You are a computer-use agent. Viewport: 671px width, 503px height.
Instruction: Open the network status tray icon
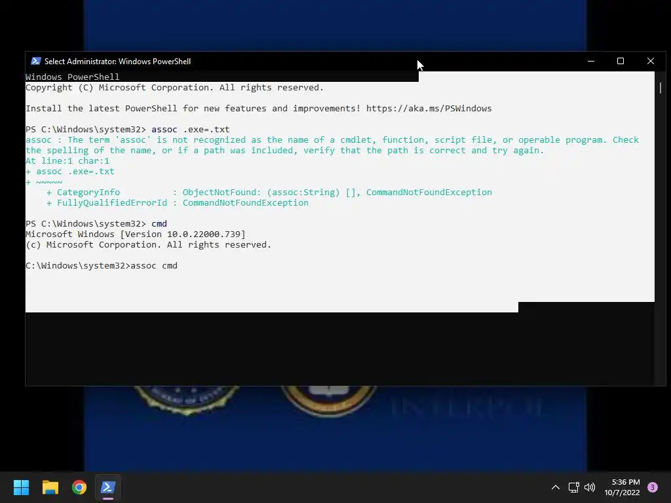click(573, 487)
